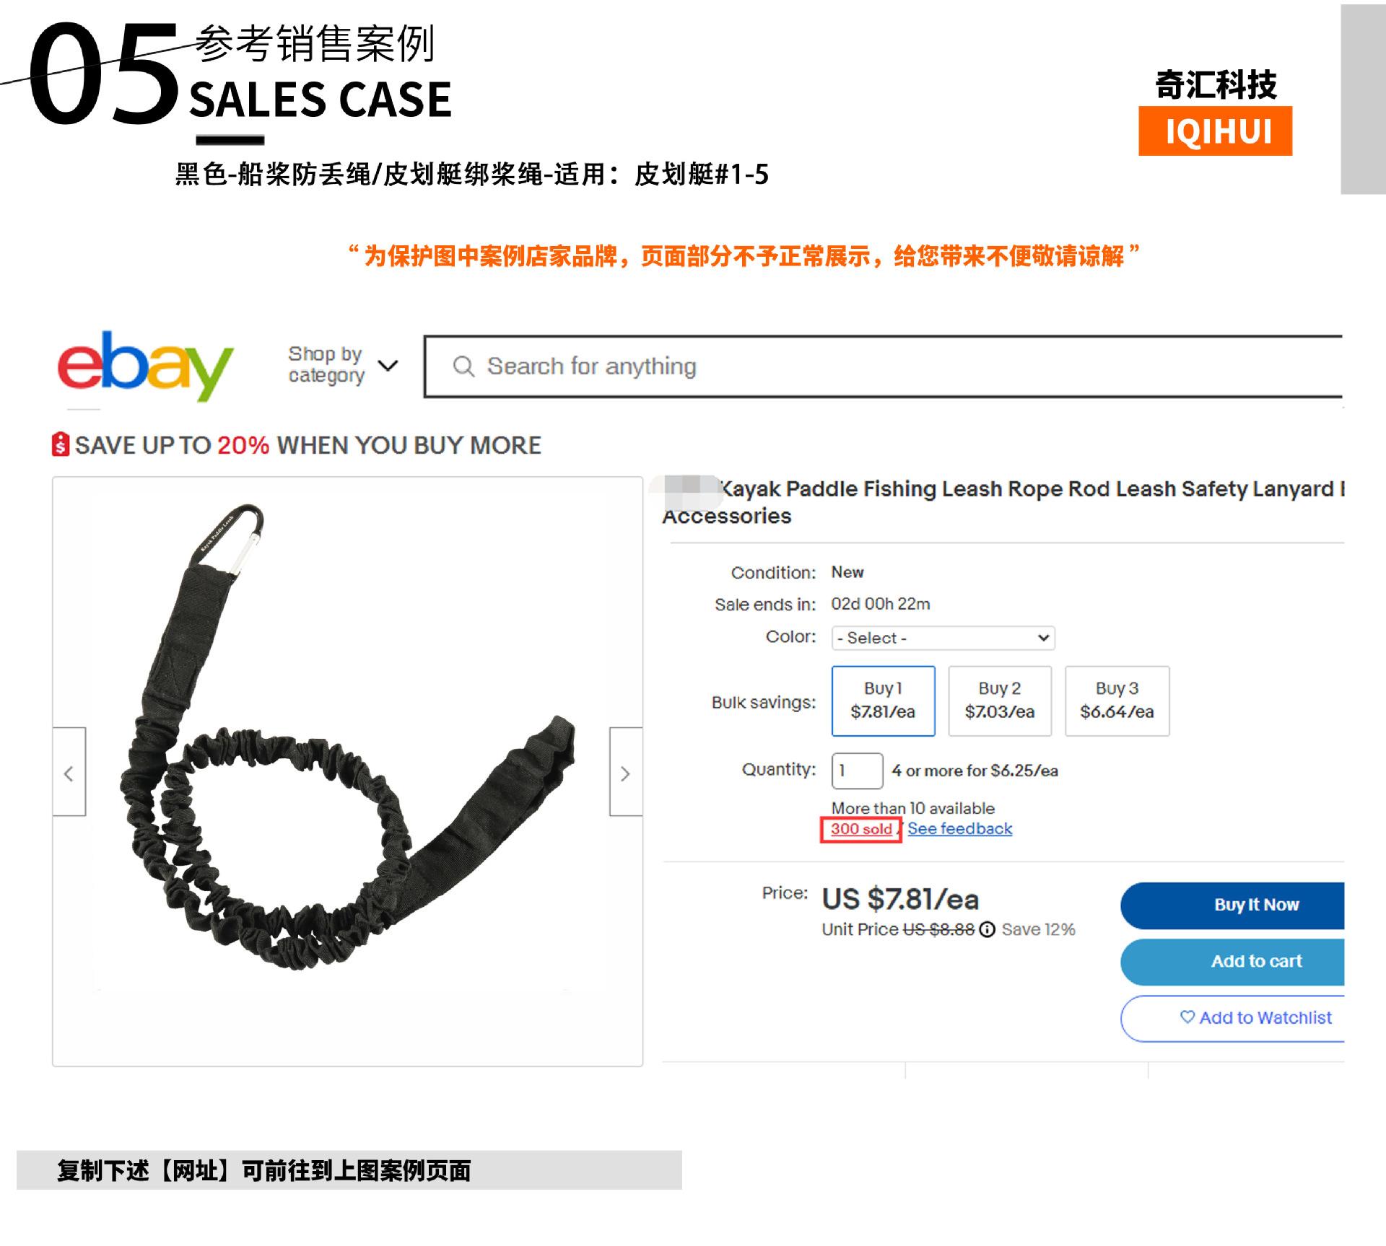Open the See feedback link
The image size is (1386, 1246).
pyautogui.click(x=959, y=828)
